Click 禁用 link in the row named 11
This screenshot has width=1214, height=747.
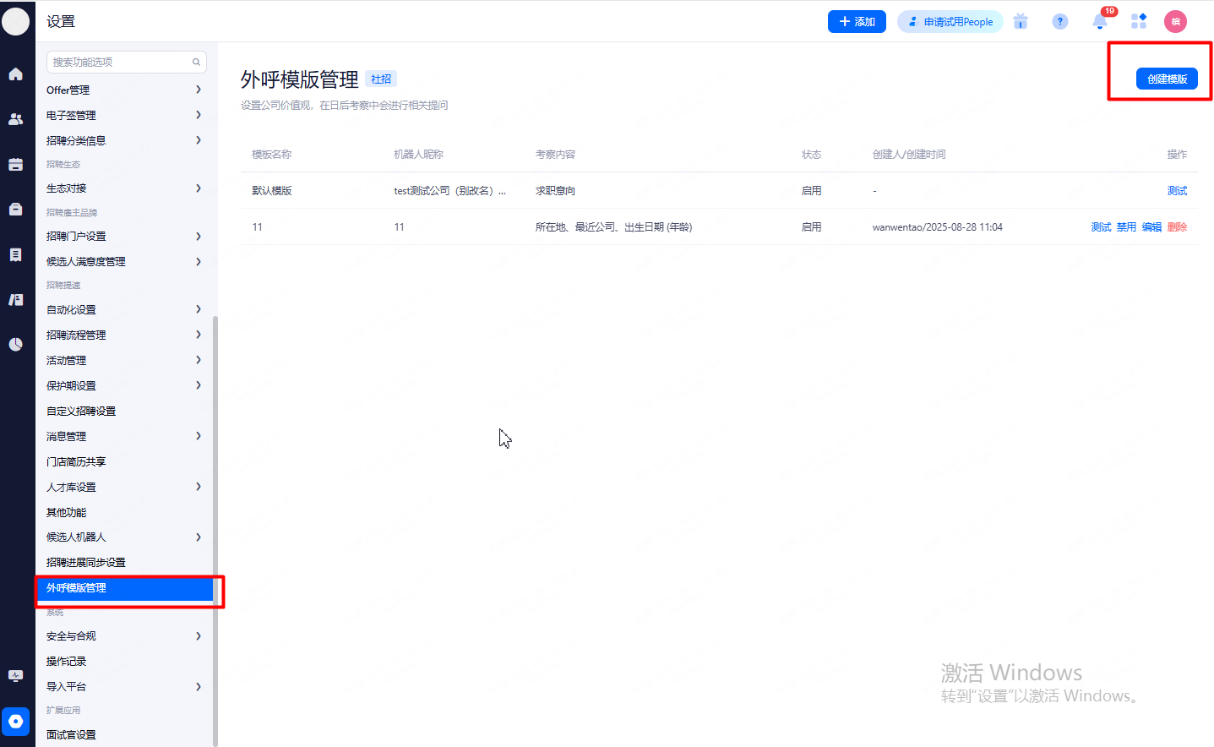[x=1126, y=227]
